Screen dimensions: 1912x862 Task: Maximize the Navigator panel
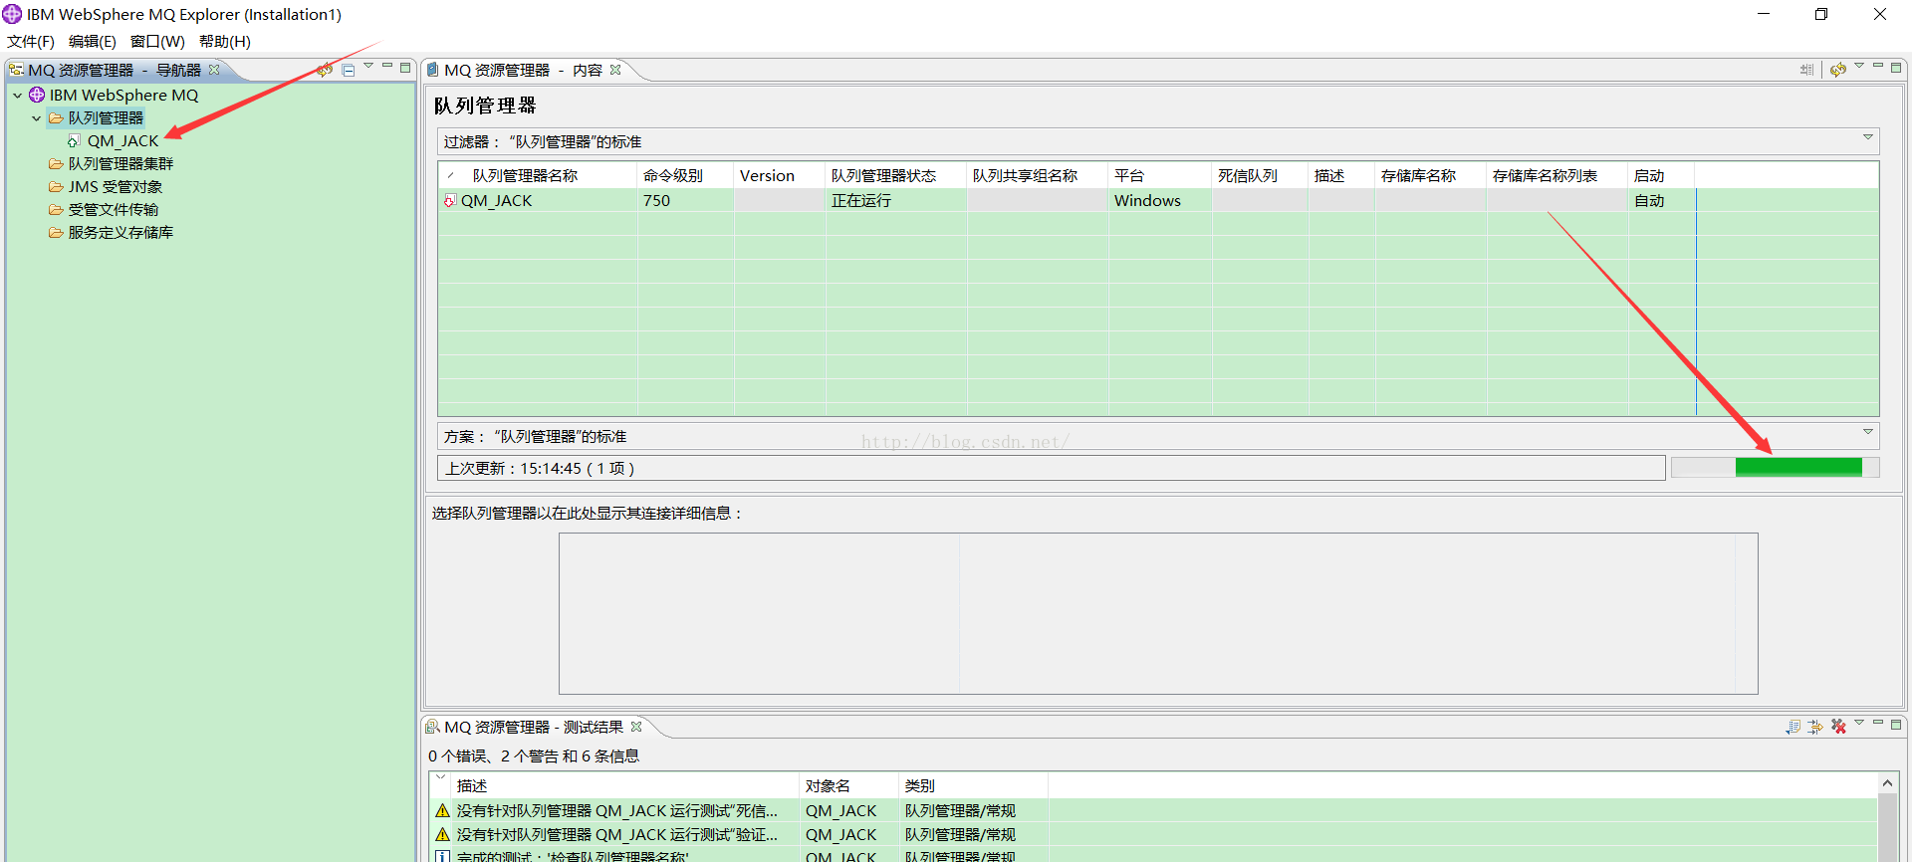click(405, 68)
